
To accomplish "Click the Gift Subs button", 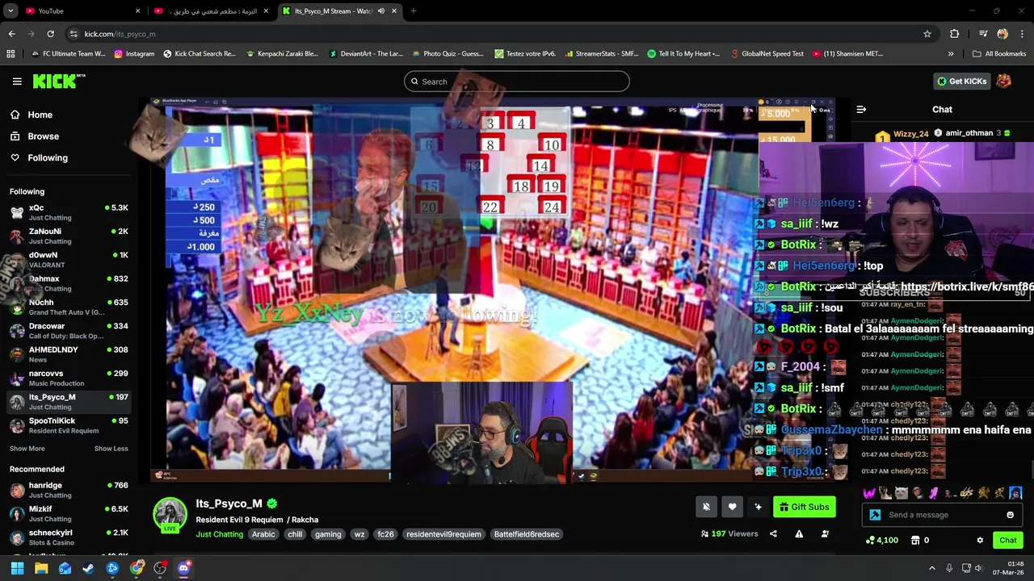I will pos(804,507).
